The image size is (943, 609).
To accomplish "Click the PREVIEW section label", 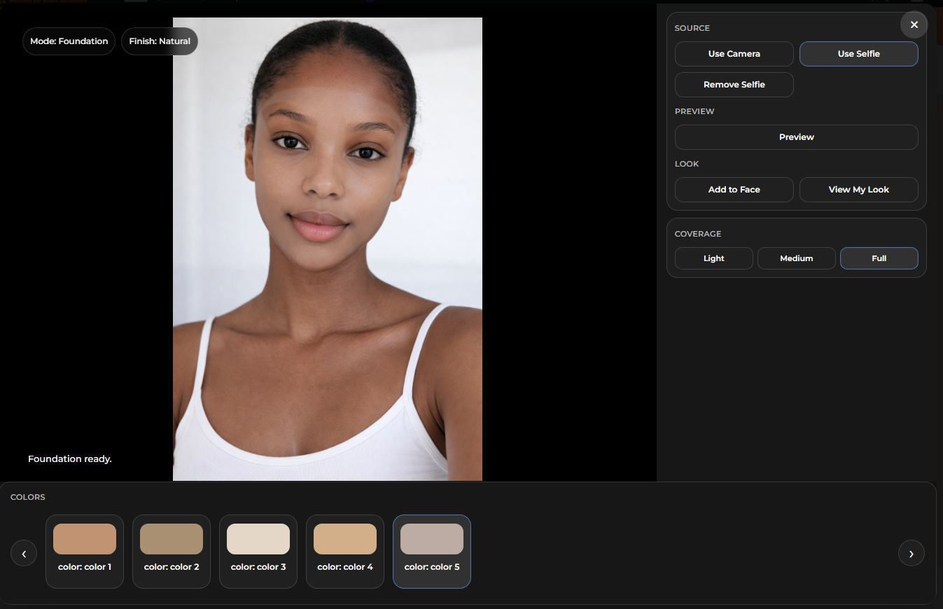I will (694, 111).
